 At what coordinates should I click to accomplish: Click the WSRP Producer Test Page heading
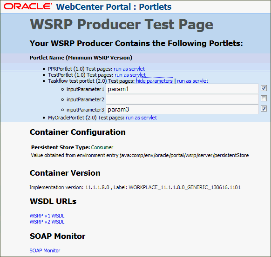point(122,25)
